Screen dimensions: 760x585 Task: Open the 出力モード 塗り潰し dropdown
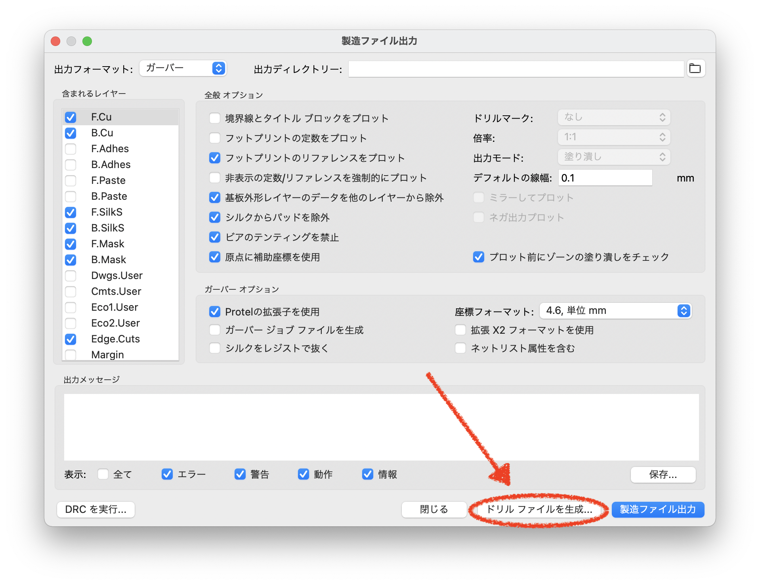[x=614, y=157]
